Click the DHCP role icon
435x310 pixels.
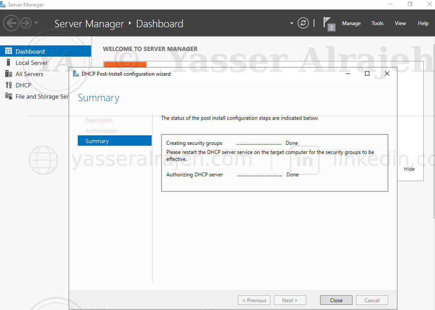[9, 85]
